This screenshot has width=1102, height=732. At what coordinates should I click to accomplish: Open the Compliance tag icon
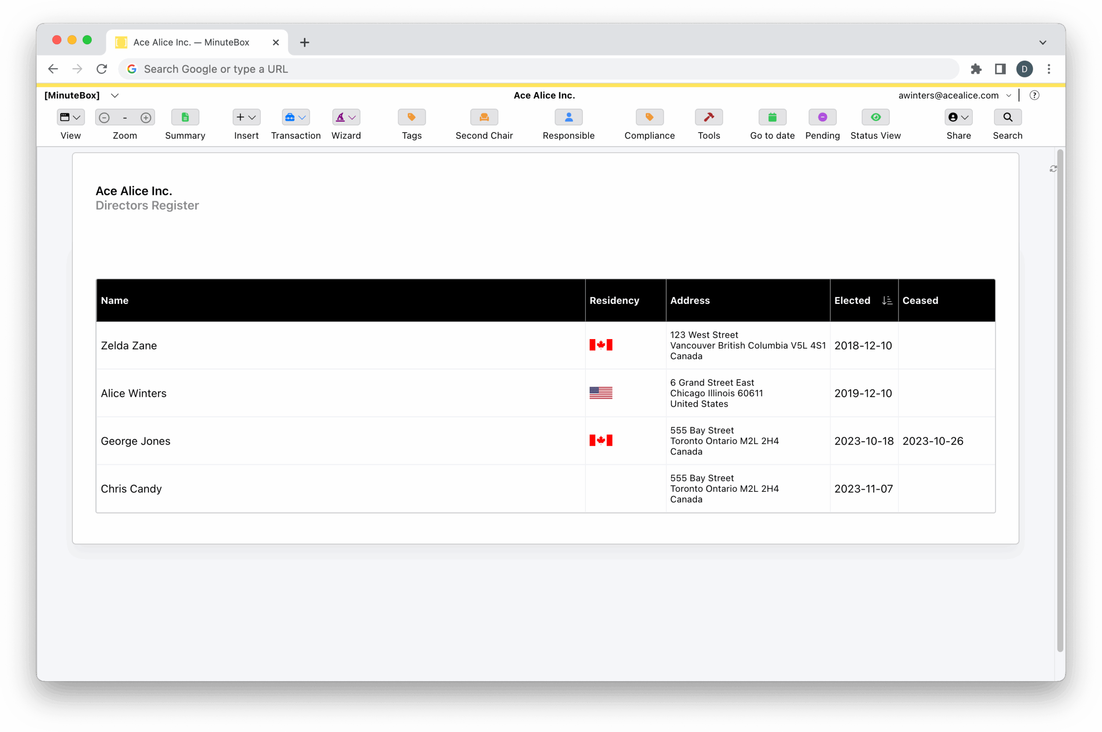tap(649, 117)
